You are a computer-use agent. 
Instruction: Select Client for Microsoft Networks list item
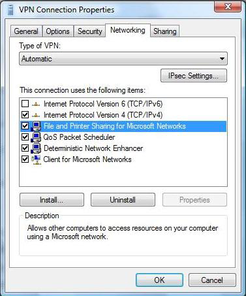(87, 159)
